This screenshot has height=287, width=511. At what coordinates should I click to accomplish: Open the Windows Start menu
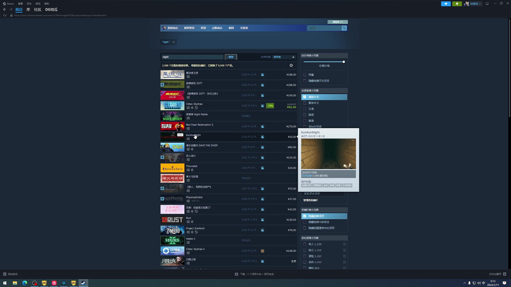tap(5, 283)
